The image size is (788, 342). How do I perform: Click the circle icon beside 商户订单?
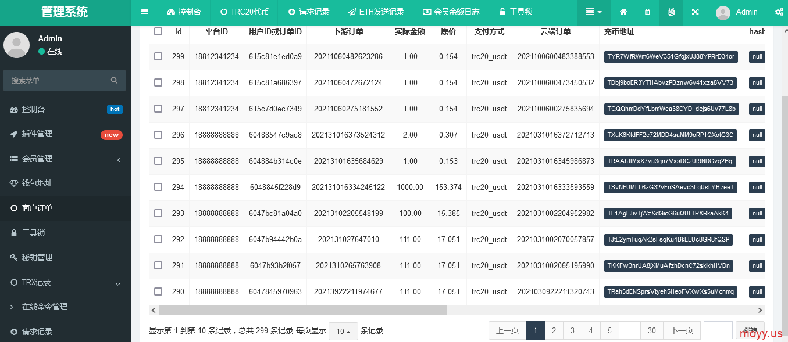pyautogui.click(x=15, y=208)
